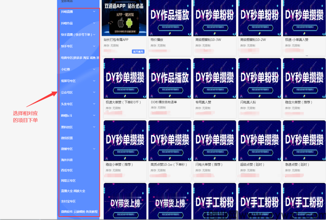This screenshot has width=326, height=220.
Task: Open the 西瓜专区 sidebar category
Action: tap(67, 170)
